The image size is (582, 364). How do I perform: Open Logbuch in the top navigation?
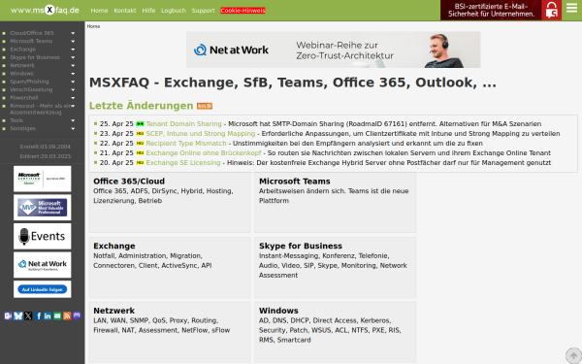(174, 11)
